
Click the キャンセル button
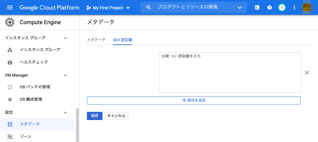pos(116,116)
